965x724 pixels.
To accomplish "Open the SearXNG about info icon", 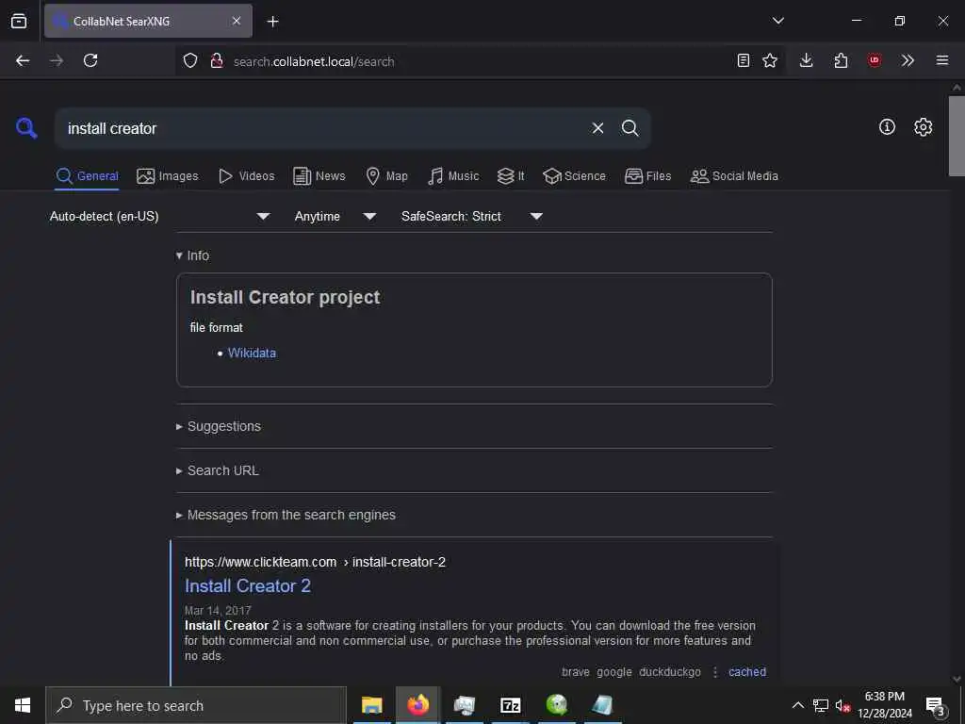I will click(887, 127).
